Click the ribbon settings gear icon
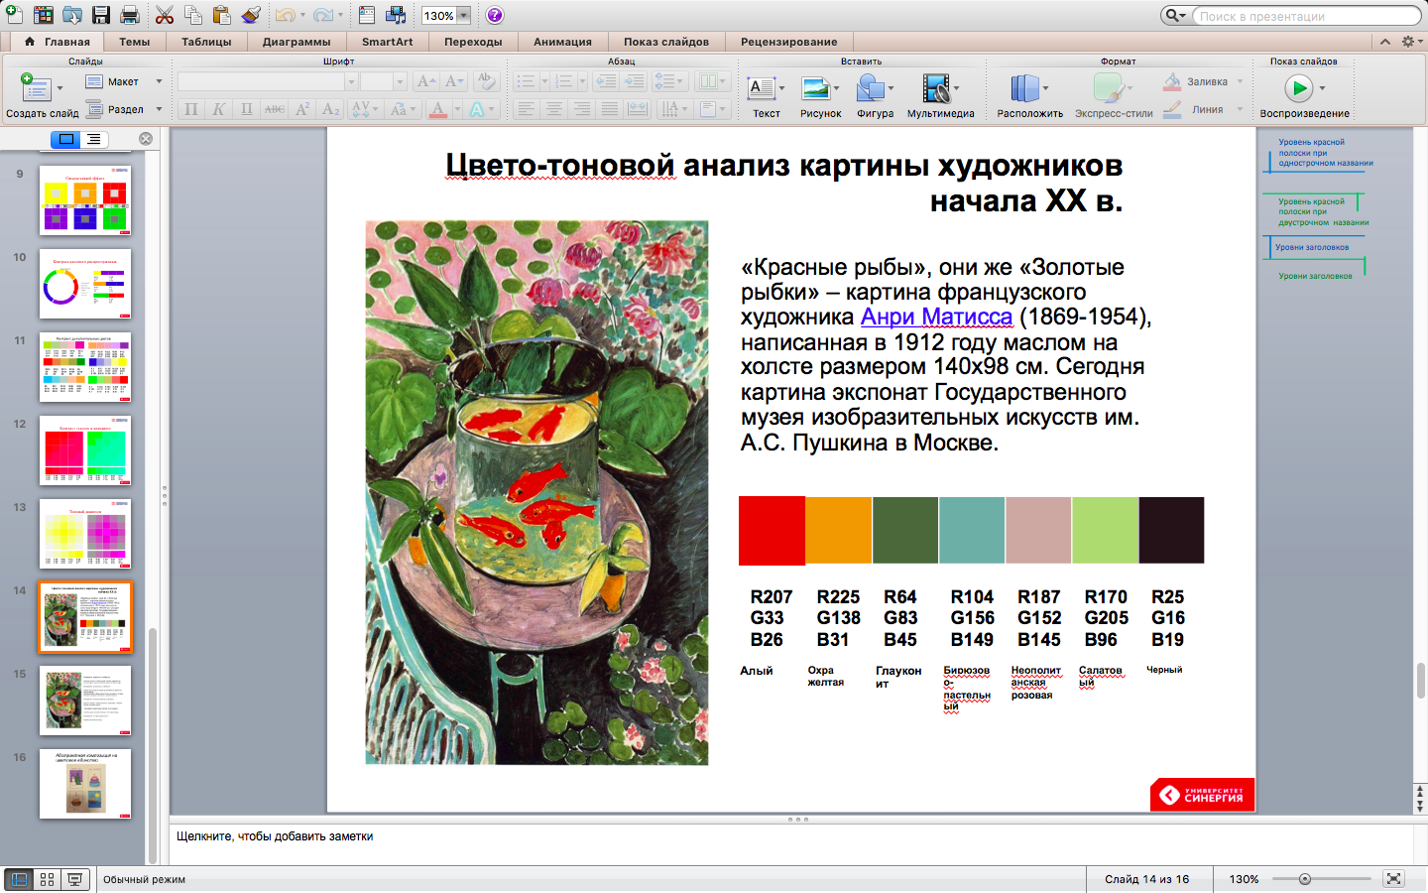Viewport: 1428px width, 893px height. [1408, 42]
